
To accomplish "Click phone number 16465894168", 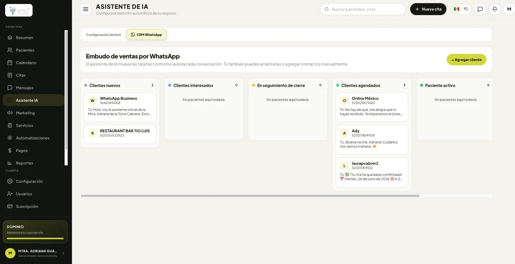I will pyautogui.click(x=110, y=103).
